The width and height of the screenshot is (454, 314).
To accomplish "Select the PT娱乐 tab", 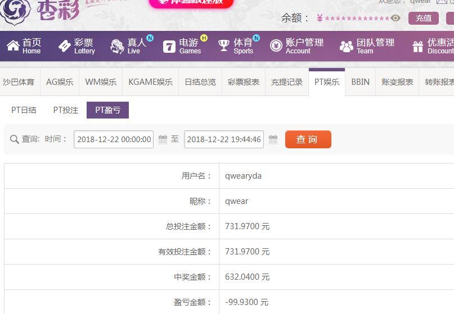I will pyautogui.click(x=327, y=82).
